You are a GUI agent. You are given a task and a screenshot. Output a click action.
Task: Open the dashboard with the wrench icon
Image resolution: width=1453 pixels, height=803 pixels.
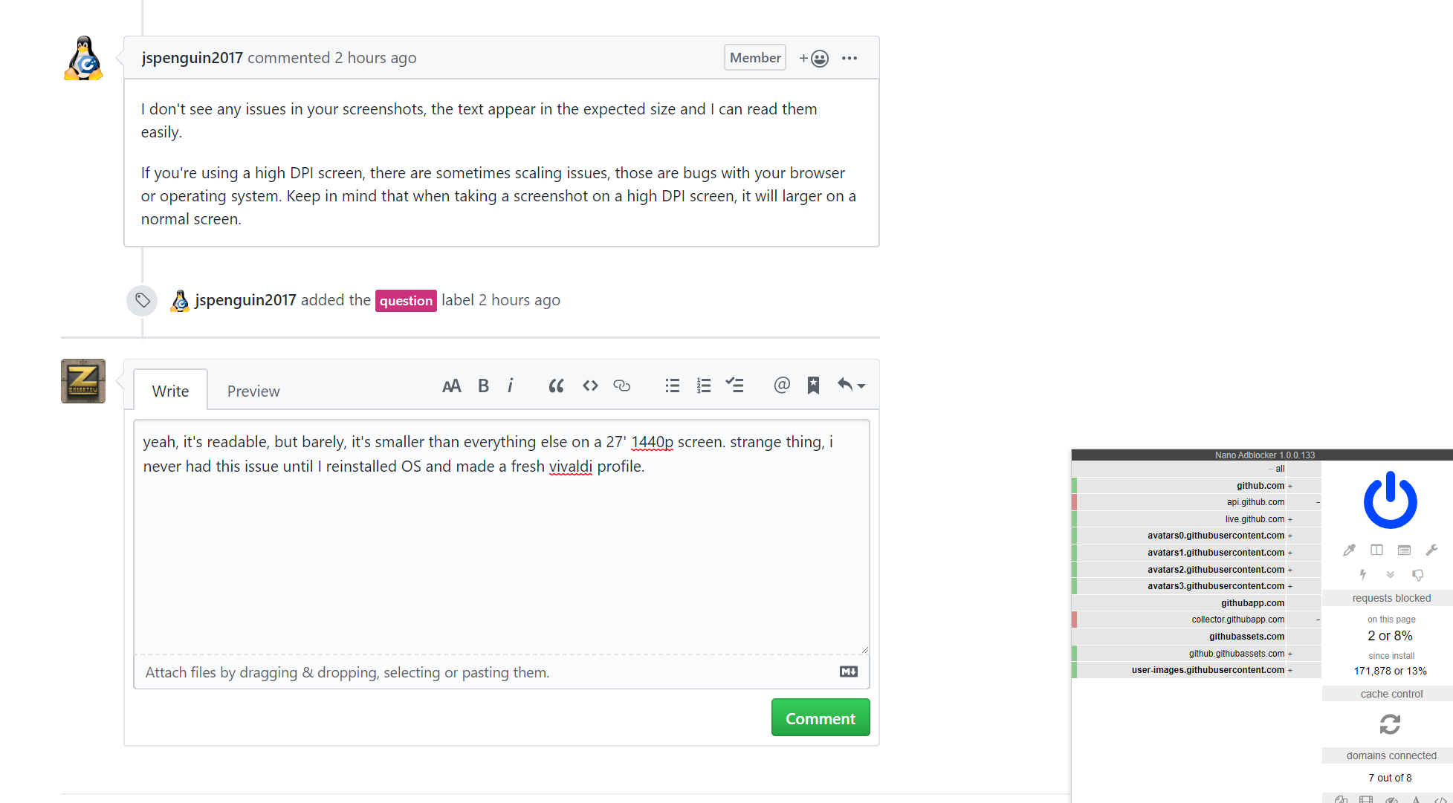[x=1432, y=550]
